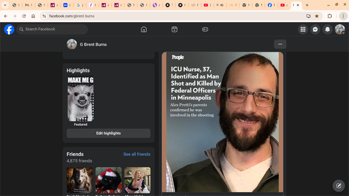Screen dimensions: 349x196
Task: Open the site information icon in address bar
Action: [x=44, y=16]
